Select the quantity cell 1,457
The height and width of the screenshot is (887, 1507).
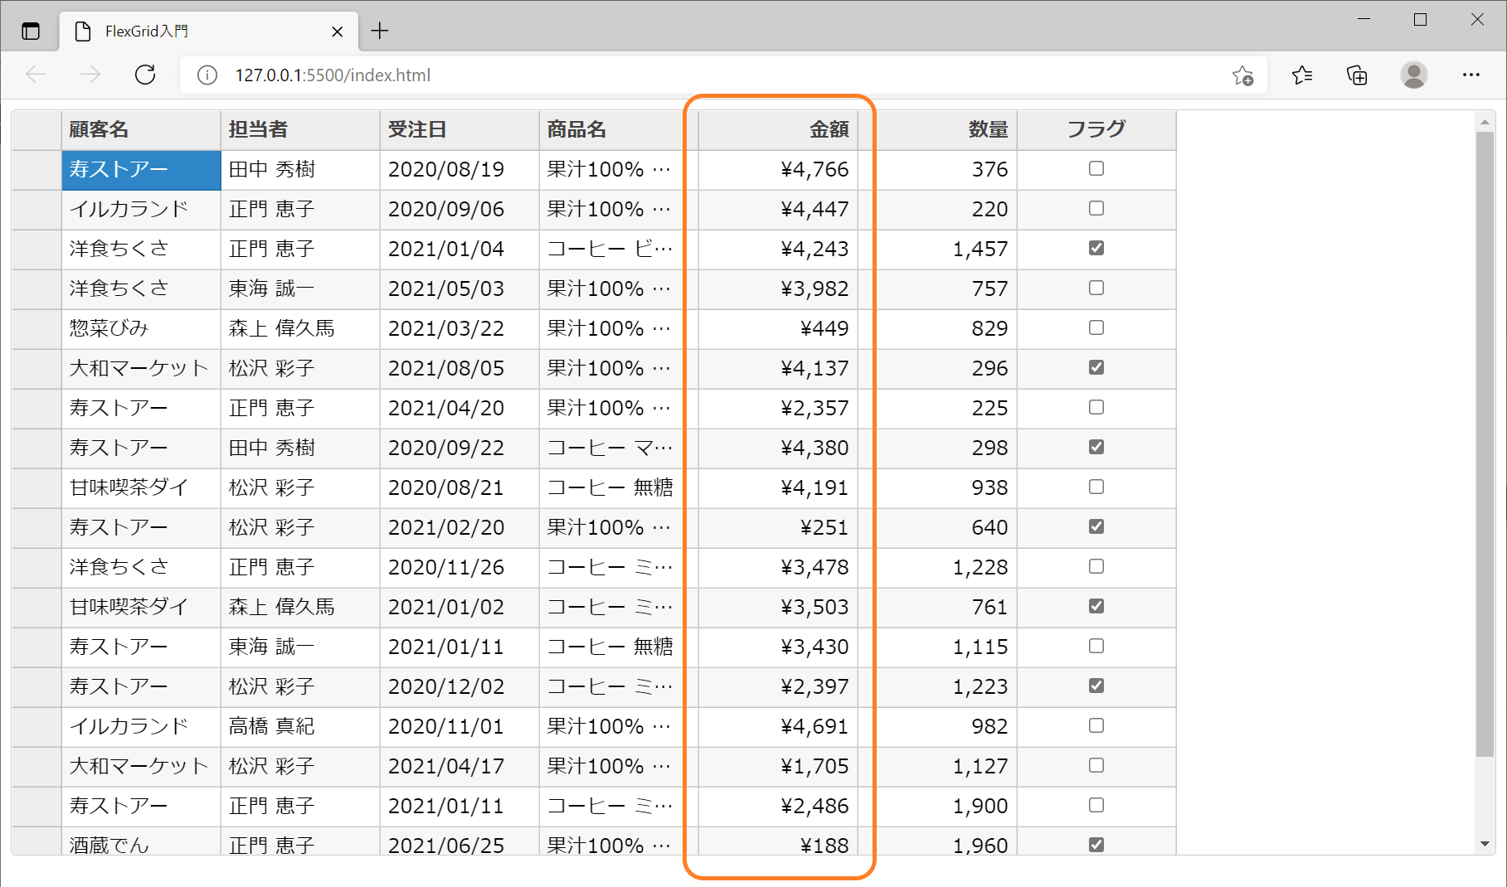(937, 250)
